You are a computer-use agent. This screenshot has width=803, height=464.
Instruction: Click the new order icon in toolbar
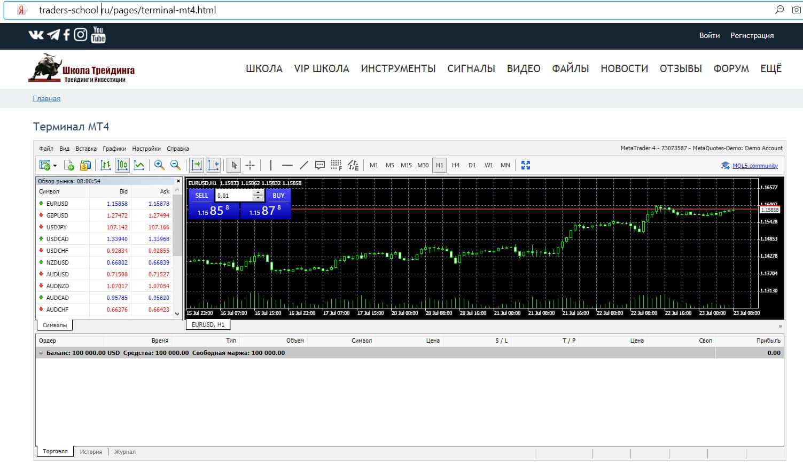[x=69, y=165]
